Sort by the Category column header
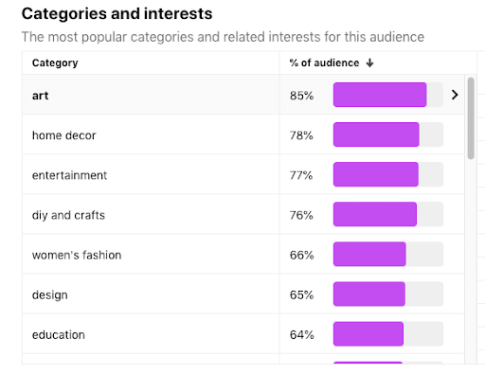The height and width of the screenshot is (392, 485). [x=55, y=62]
